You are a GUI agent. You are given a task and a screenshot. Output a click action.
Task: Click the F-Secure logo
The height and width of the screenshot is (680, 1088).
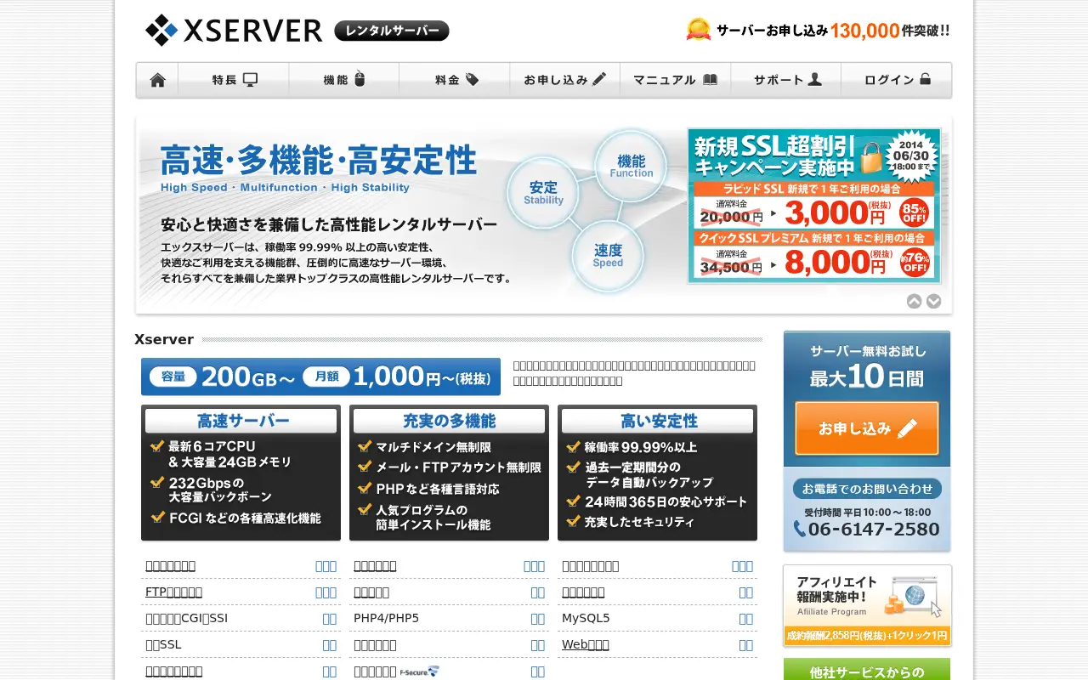[x=420, y=671]
